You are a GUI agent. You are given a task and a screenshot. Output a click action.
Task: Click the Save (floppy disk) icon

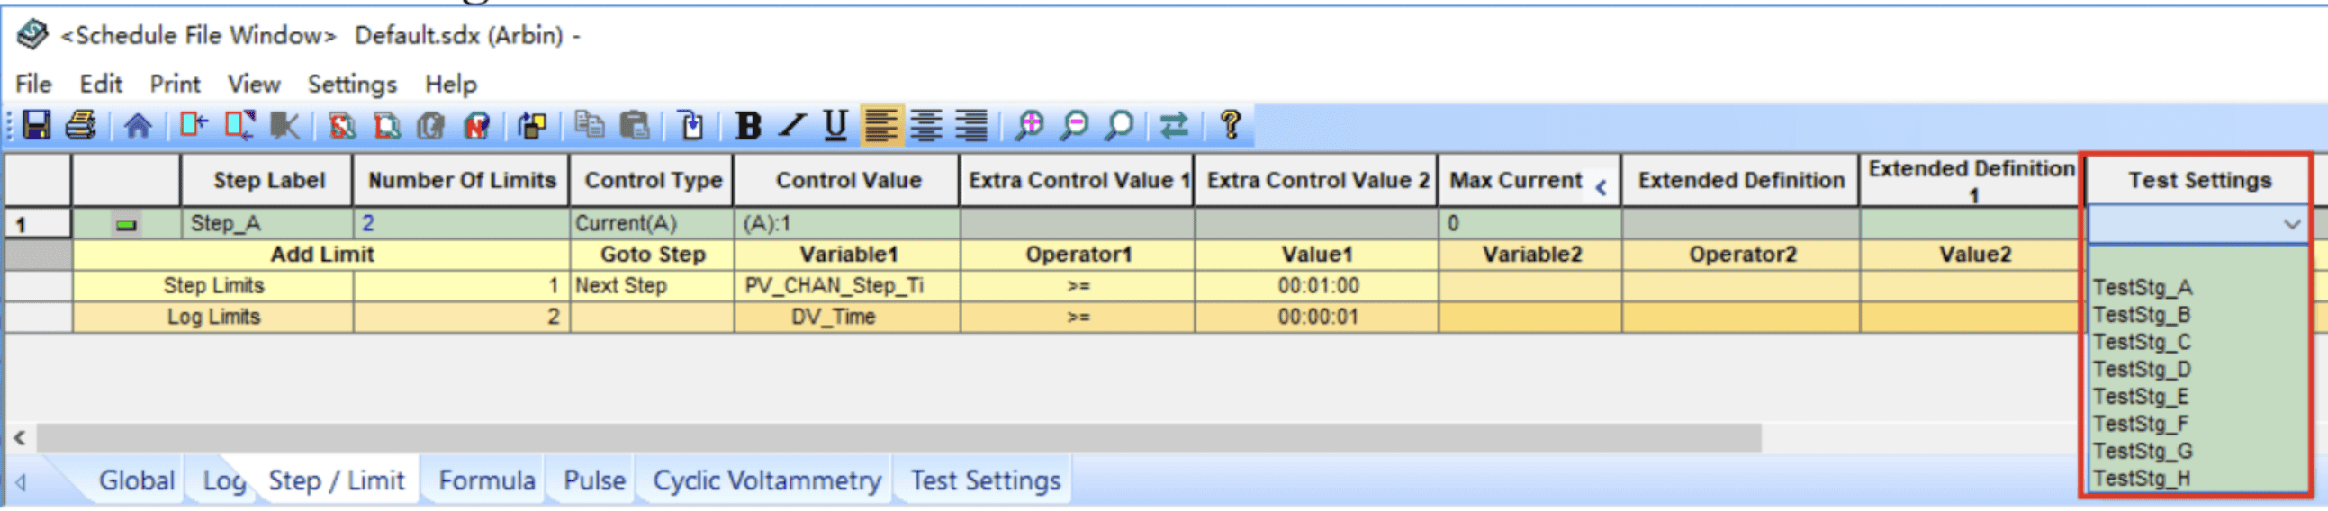point(36,124)
